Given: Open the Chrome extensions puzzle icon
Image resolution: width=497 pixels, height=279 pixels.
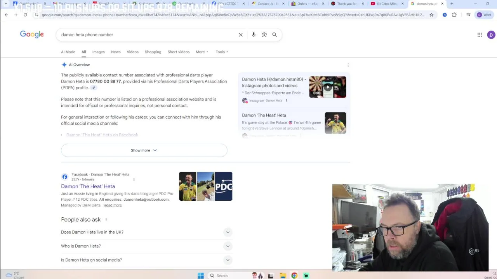Looking at the screenshot, I should pyautogui.click(x=454, y=15).
